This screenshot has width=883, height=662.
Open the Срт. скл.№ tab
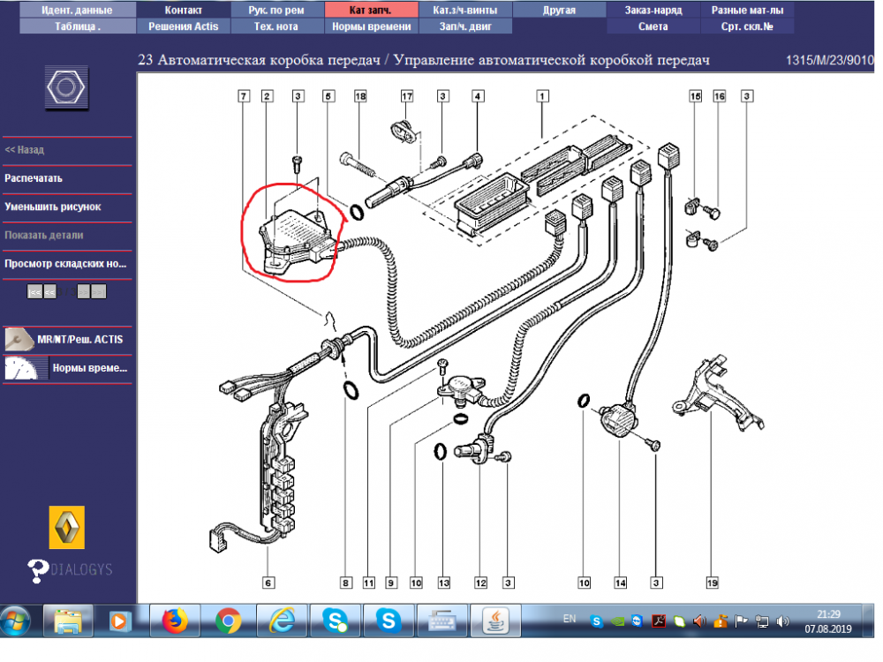747,26
